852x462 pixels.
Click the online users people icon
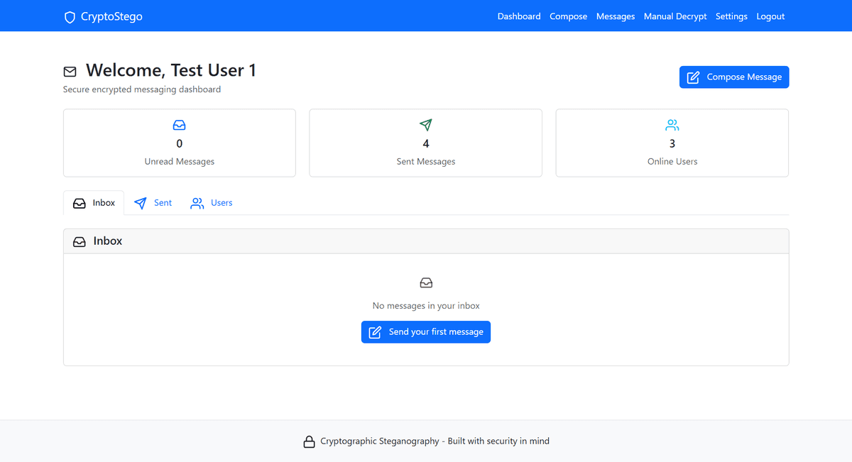pos(672,124)
